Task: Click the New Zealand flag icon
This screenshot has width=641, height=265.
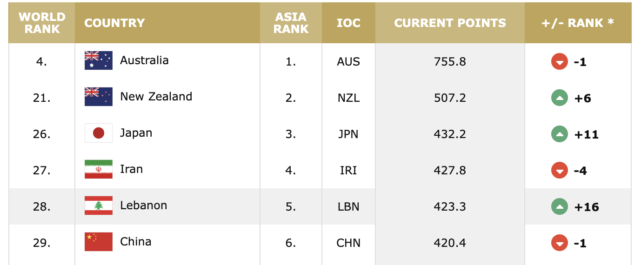Action: [x=99, y=97]
